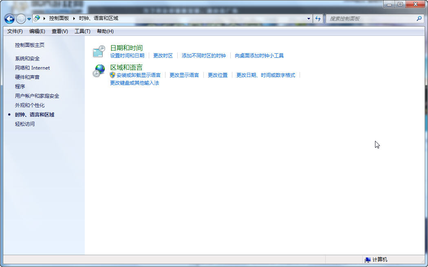Click the 计算机 status bar text

(x=379, y=260)
